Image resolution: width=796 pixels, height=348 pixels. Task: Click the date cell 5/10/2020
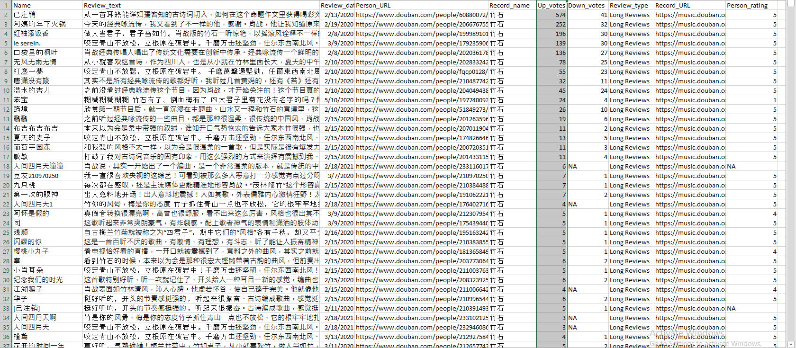click(x=337, y=100)
